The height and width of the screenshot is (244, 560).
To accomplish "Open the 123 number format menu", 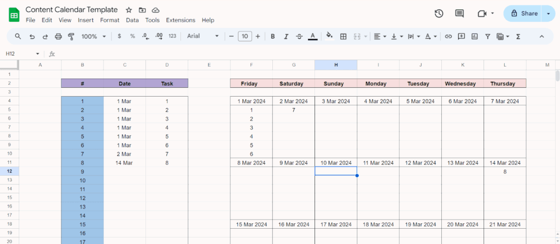I will [172, 37].
